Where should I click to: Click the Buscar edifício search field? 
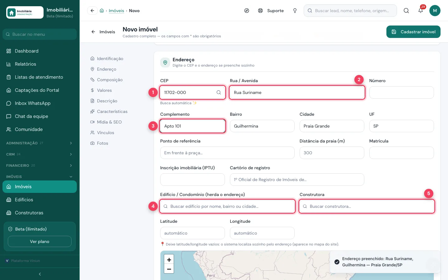pos(227,206)
